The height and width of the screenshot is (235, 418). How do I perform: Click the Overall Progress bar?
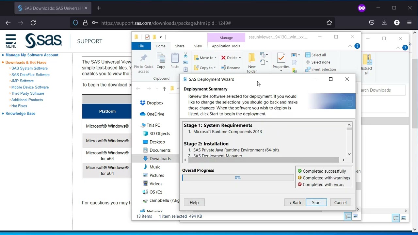238,178
